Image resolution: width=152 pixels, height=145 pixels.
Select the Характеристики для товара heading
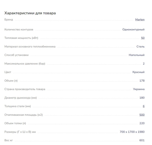pyautogui.click(x=30, y=13)
